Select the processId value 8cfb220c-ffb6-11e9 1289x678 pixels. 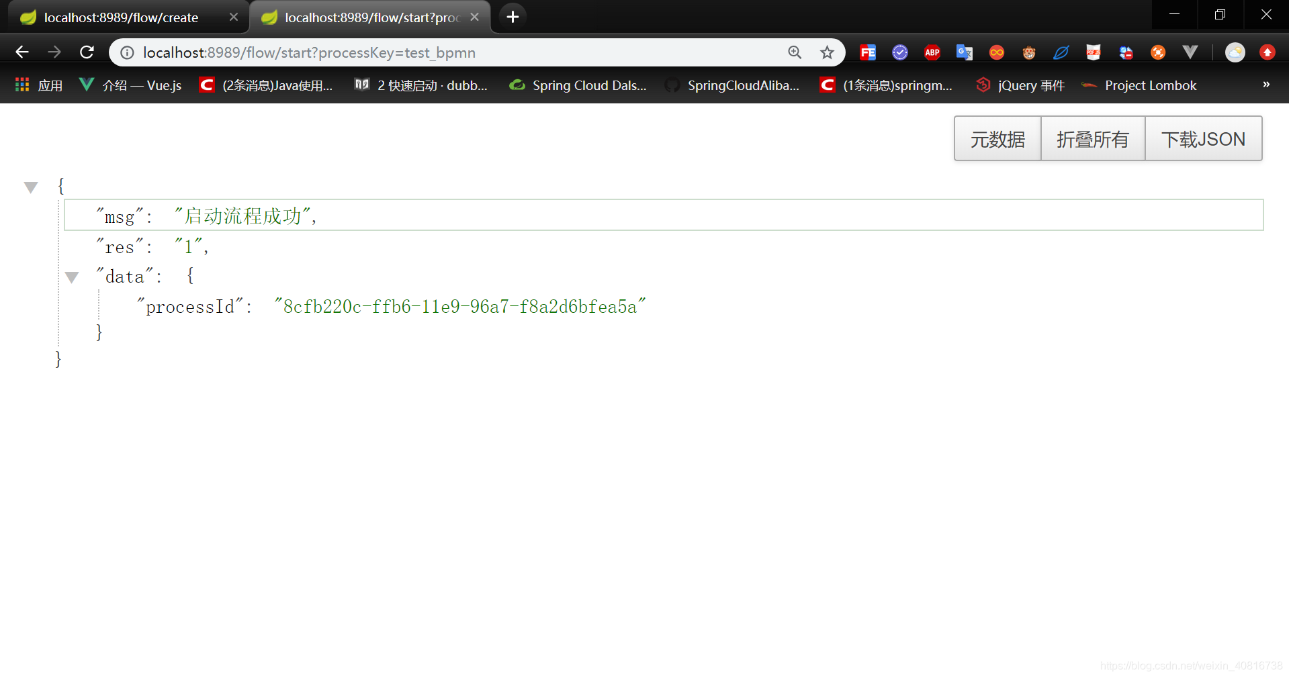(459, 306)
